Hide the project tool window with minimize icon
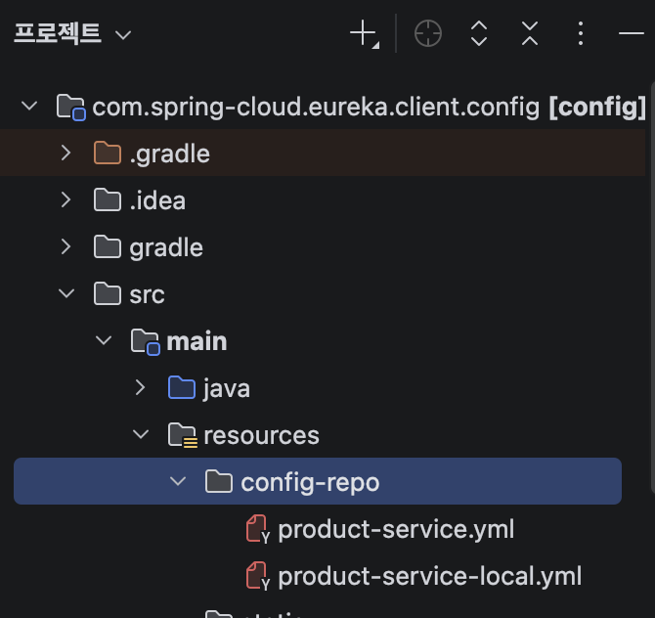 point(632,34)
